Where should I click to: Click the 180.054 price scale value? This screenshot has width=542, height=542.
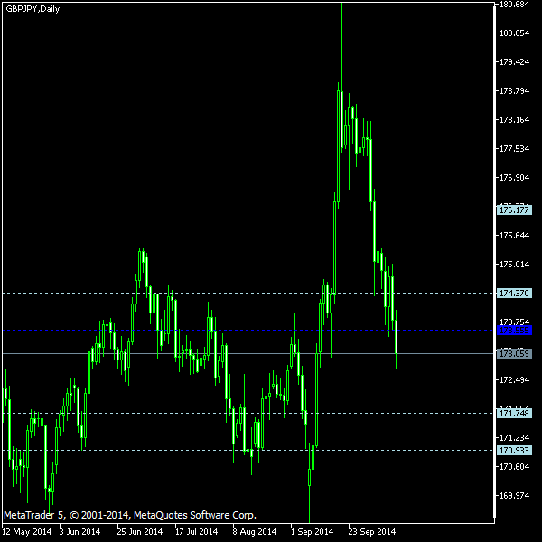click(514, 33)
